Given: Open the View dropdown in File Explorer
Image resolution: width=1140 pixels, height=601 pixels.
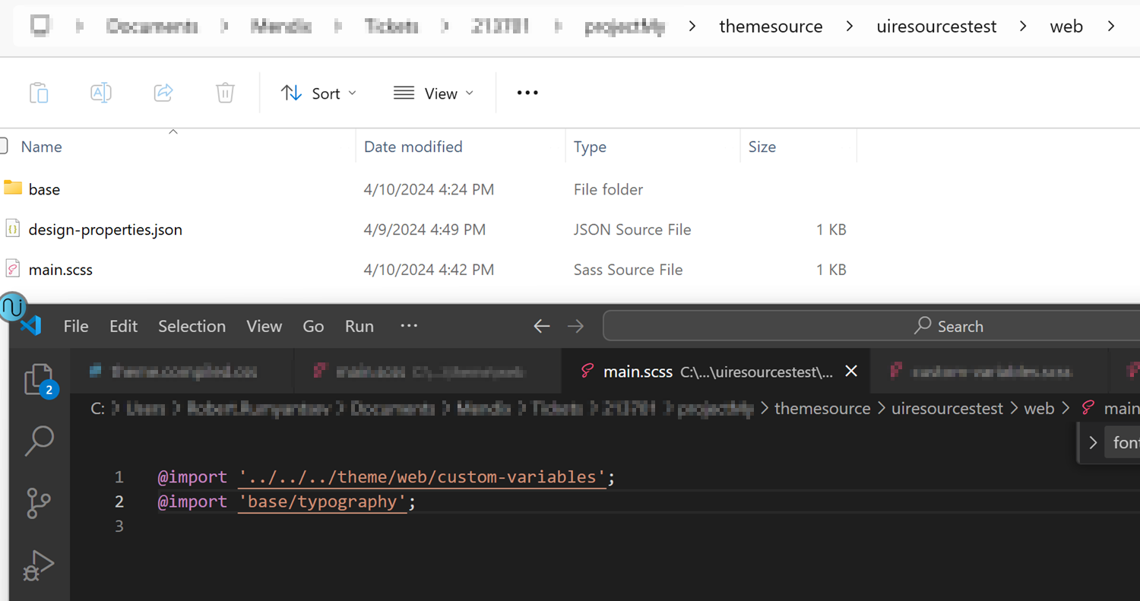Looking at the screenshot, I should (x=433, y=92).
